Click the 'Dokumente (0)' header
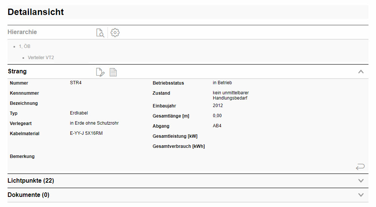 (x=29, y=195)
